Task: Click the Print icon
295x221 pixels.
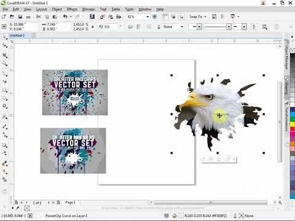Action: tap(28, 17)
